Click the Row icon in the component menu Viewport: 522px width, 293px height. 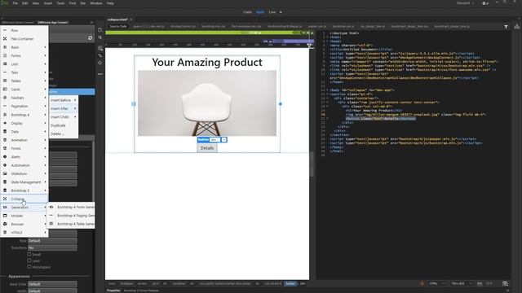point(5,30)
